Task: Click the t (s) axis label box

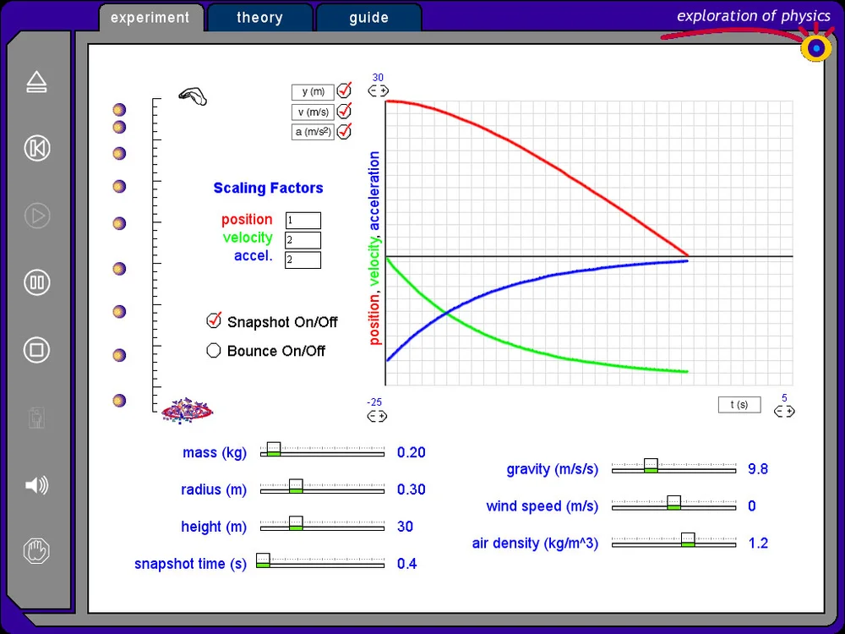Action: pos(739,404)
